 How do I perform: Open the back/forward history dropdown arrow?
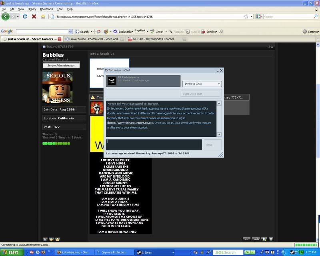coord(18,16)
